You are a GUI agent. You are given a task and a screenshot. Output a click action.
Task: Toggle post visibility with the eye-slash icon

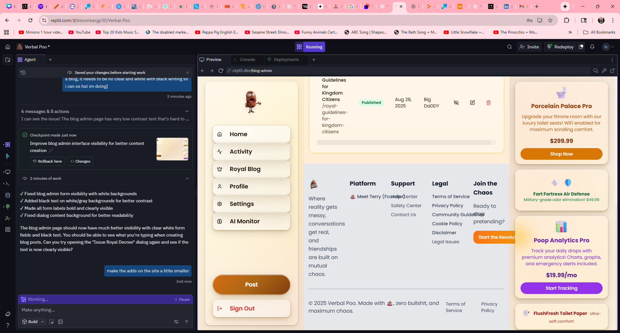pos(456,103)
